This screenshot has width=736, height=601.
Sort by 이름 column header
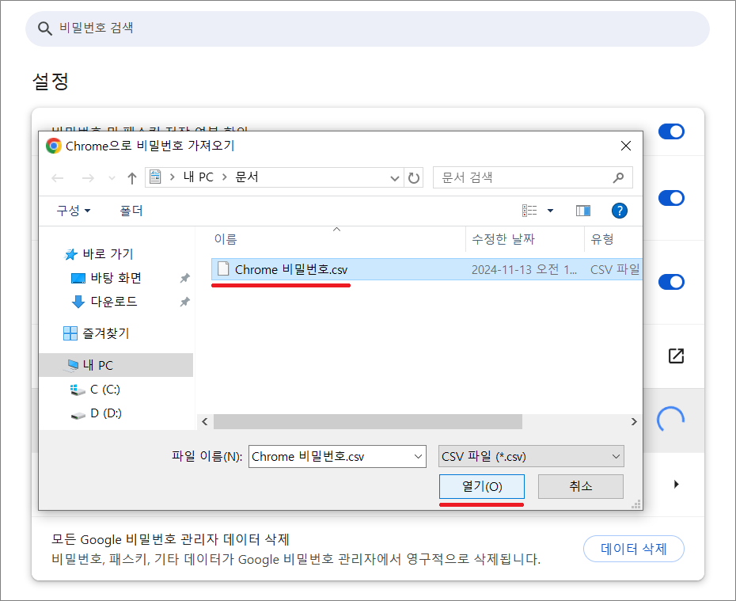click(226, 239)
